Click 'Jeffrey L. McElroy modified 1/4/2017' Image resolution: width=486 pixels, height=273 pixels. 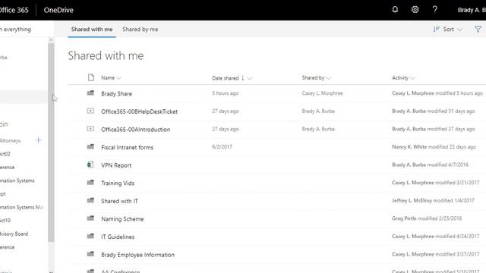point(433,200)
